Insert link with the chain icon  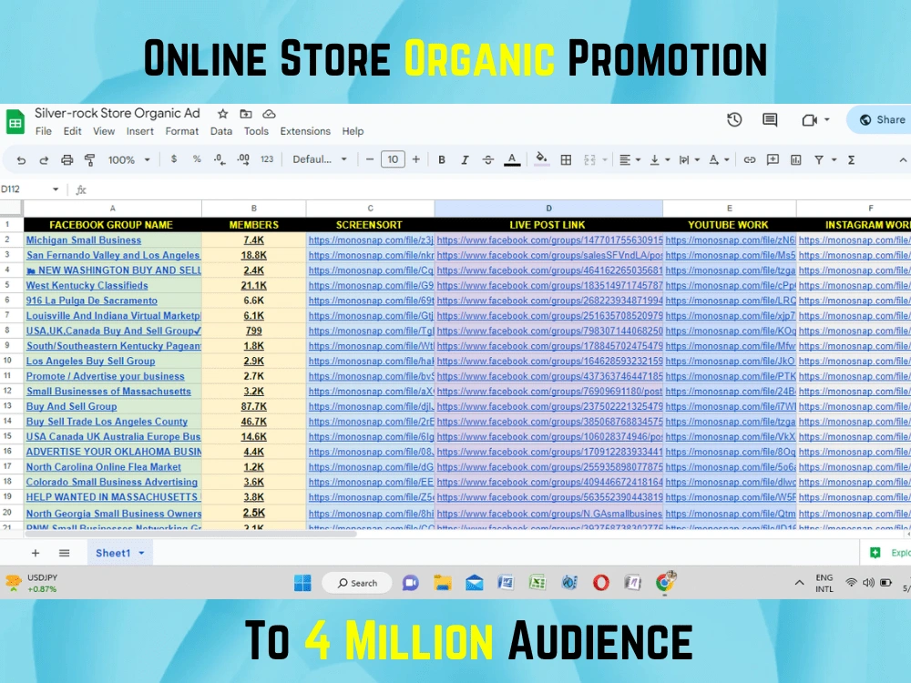click(750, 159)
